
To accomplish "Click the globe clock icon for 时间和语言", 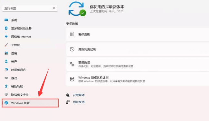I will pos(6,70).
